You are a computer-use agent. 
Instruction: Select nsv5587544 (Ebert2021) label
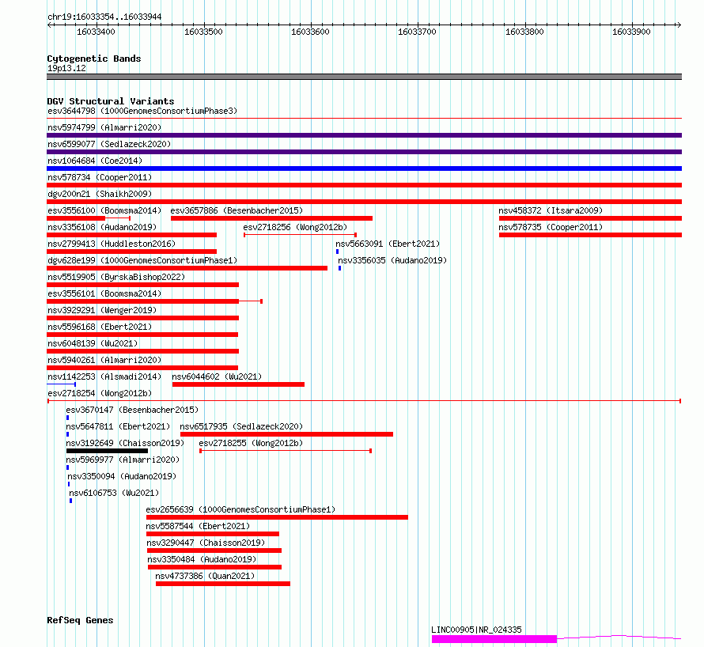pos(198,526)
